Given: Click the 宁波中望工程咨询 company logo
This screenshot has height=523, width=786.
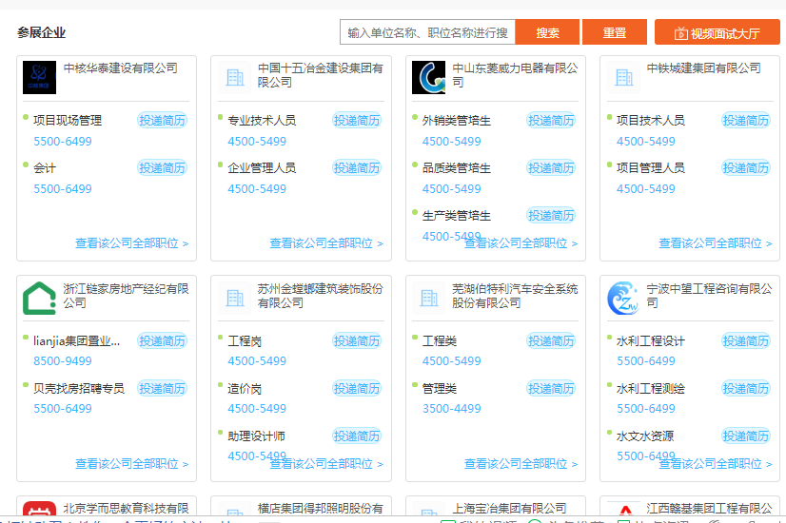Looking at the screenshot, I should pos(623,298).
